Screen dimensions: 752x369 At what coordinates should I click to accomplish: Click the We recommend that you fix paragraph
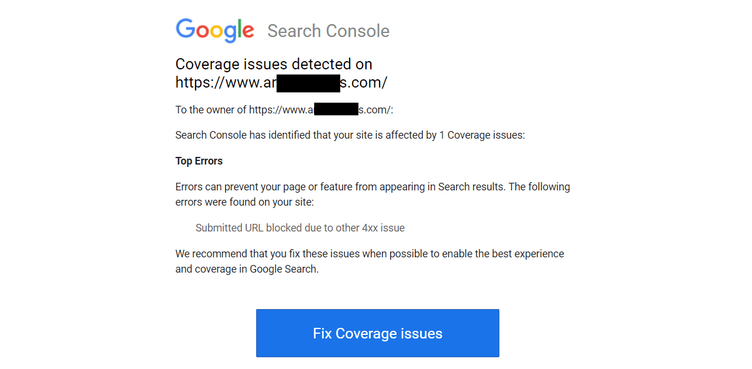coord(370,261)
